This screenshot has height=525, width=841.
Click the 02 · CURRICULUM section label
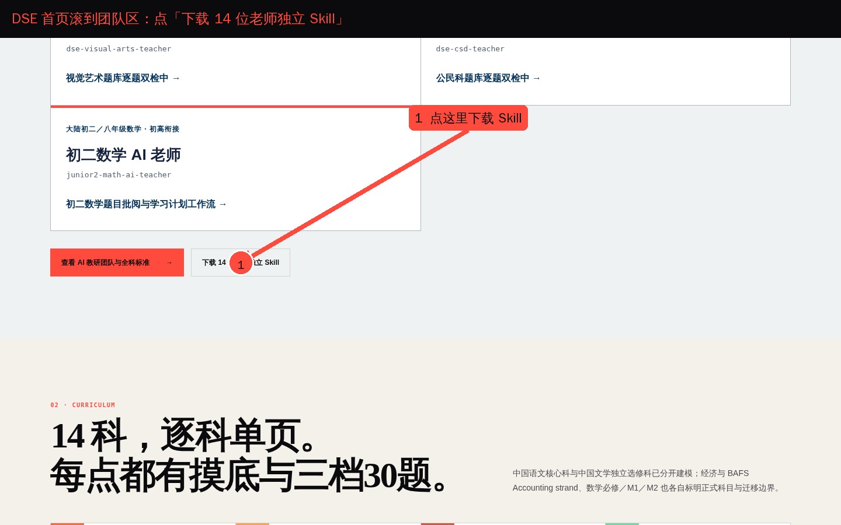(83, 405)
